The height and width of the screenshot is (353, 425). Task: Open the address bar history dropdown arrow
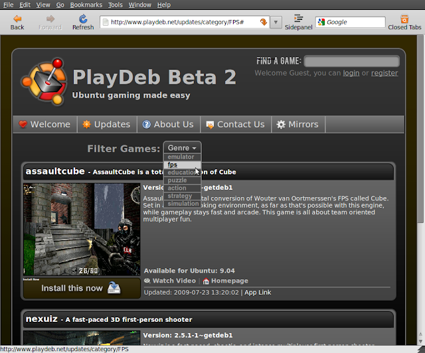[276, 22]
